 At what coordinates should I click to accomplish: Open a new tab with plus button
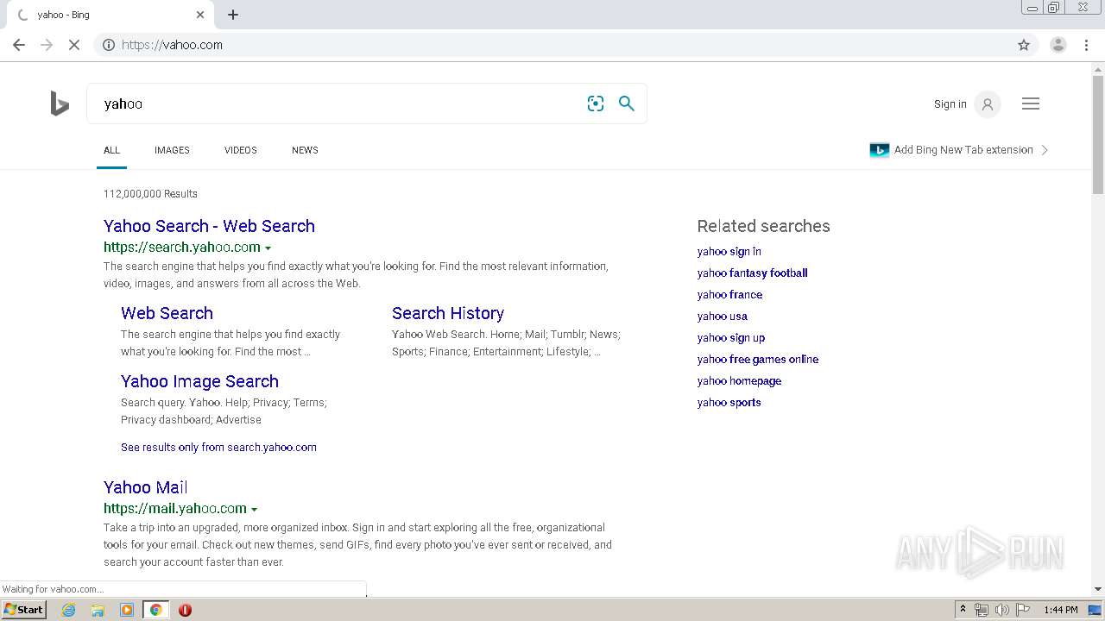point(233,15)
